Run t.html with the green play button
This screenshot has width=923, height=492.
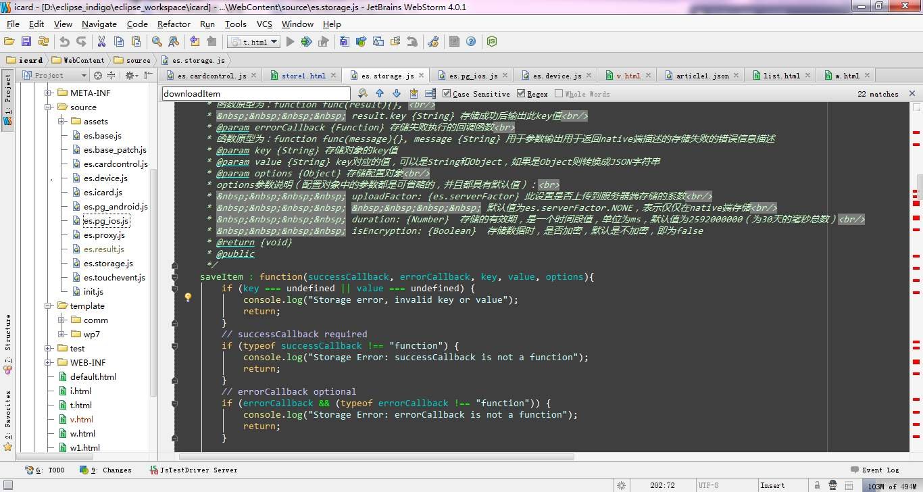[291, 42]
